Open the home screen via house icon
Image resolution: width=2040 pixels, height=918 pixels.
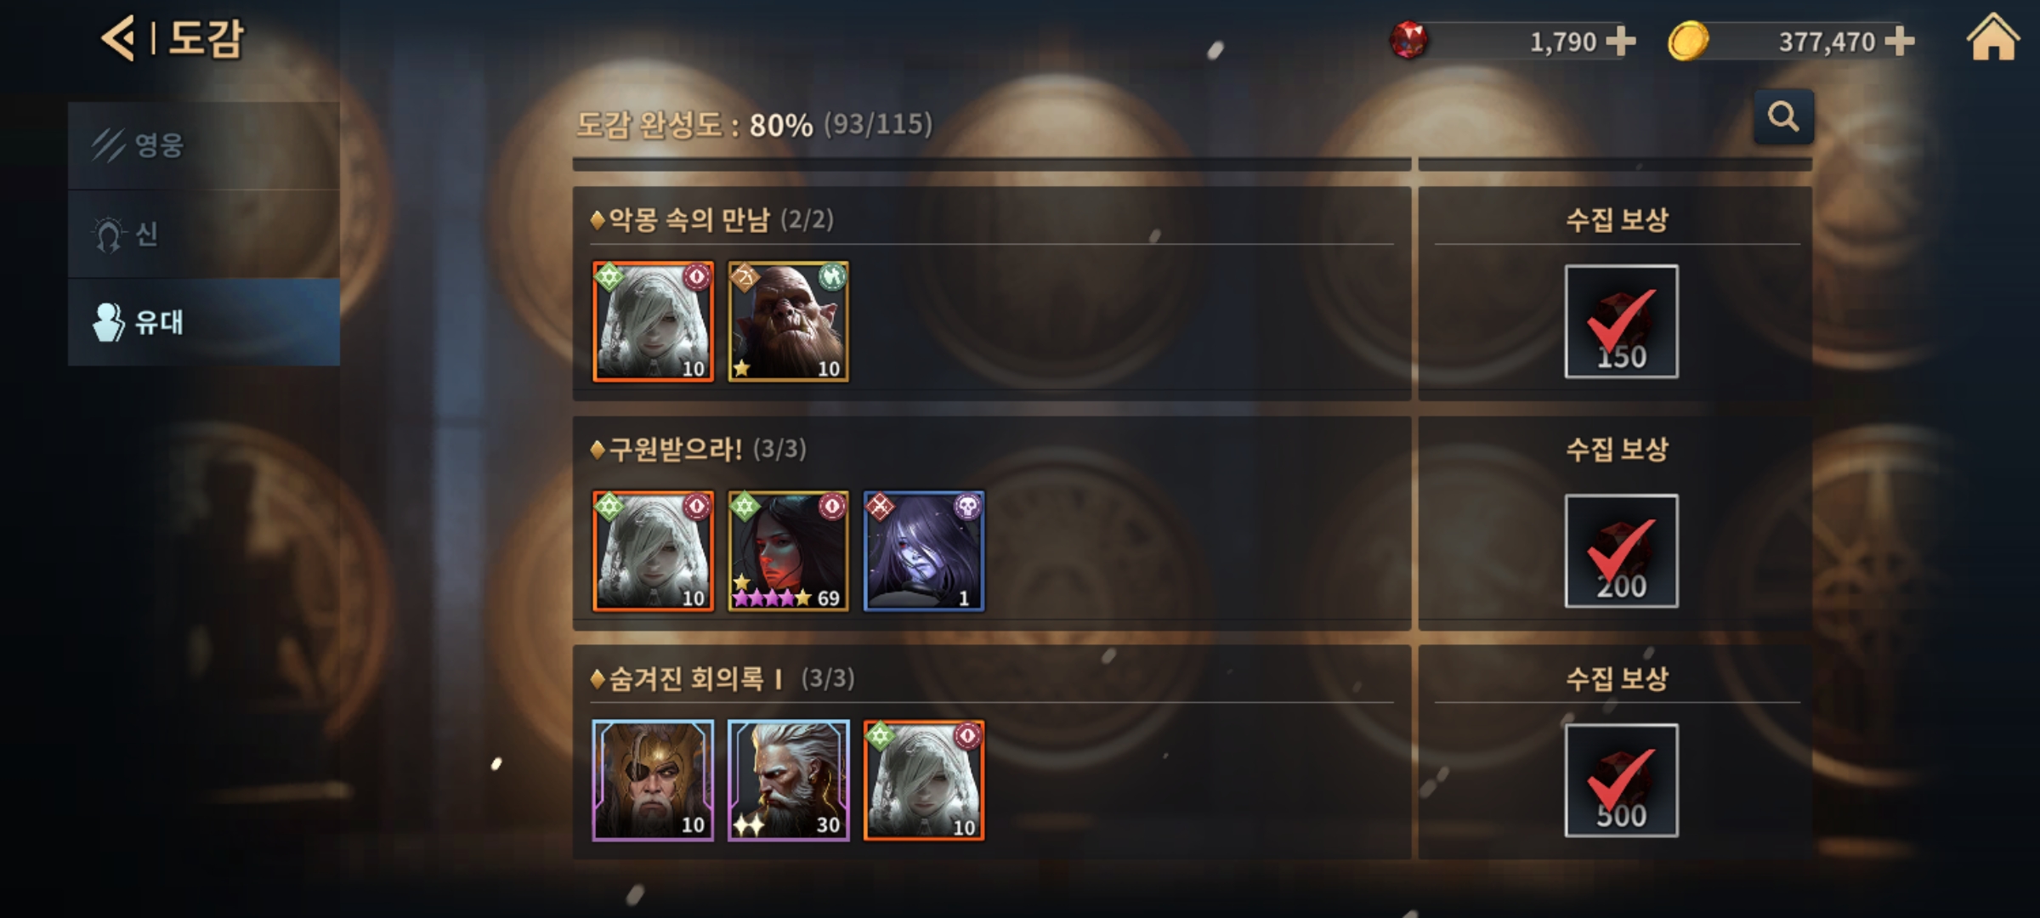[1992, 38]
